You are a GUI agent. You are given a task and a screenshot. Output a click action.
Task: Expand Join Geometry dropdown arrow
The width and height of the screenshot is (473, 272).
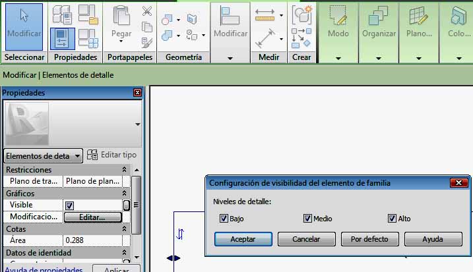pyautogui.click(x=178, y=36)
